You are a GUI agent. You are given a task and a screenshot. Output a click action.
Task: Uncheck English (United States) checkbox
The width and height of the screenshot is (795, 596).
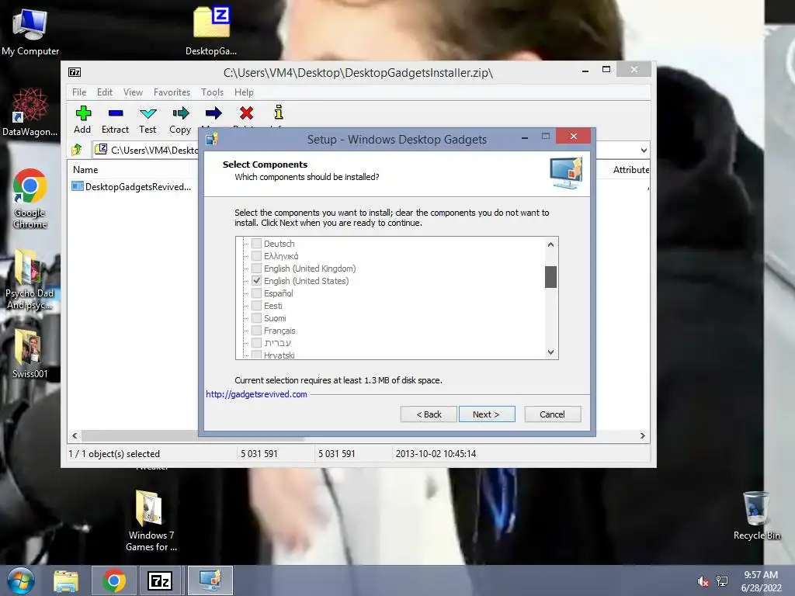click(x=256, y=281)
